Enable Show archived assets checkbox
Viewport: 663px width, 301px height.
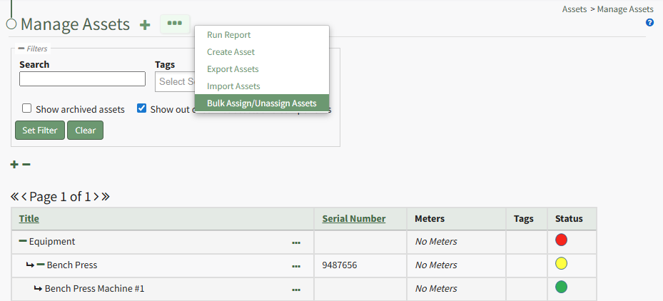coord(27,108)
